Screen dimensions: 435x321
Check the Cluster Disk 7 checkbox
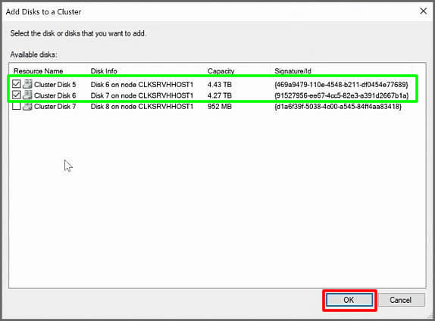[17, 107]
